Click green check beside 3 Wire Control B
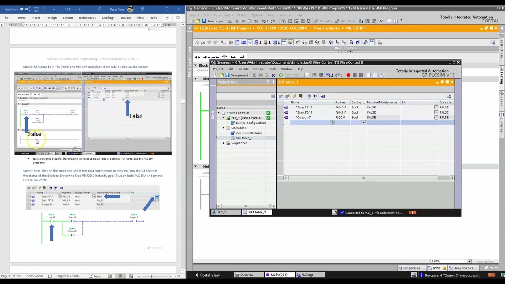The height and width of the screenshot is (284, 505). click(268, 113)
